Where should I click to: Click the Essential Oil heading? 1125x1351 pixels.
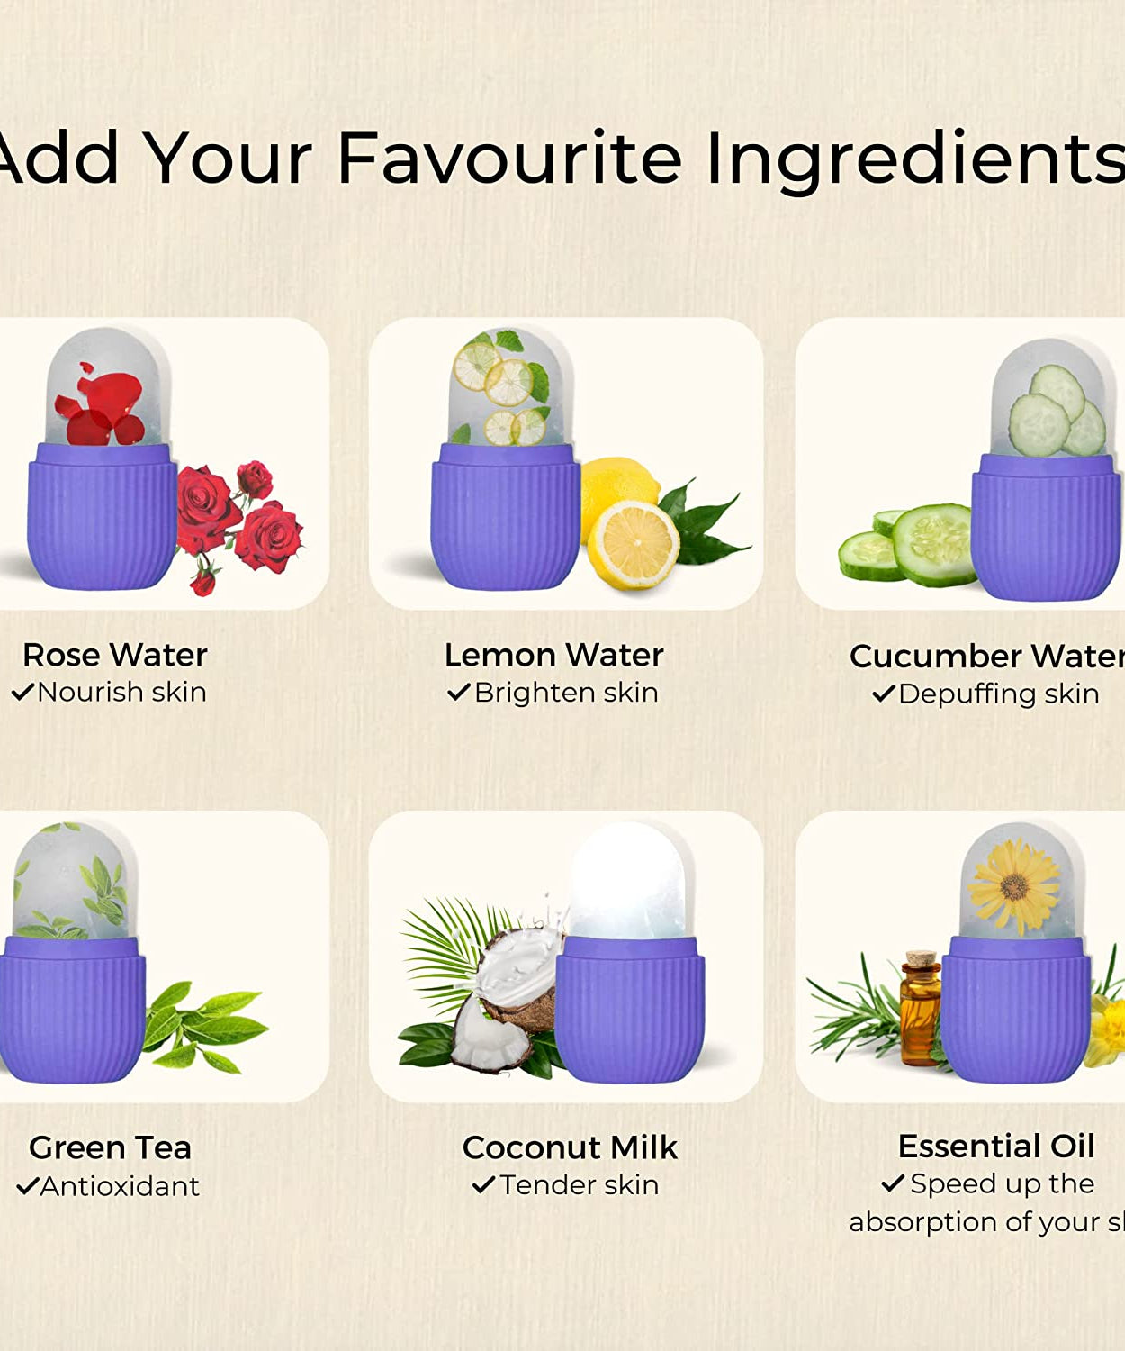pos(996,1146)
